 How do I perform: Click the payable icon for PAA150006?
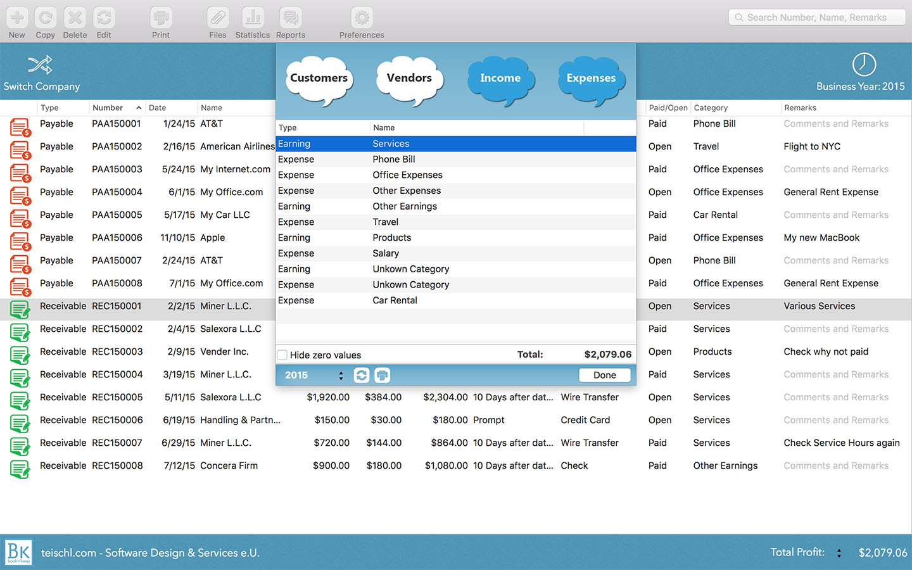(20, 242)
